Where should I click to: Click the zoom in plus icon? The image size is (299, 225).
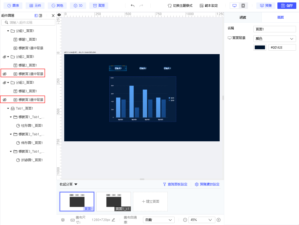coord(219,220)
